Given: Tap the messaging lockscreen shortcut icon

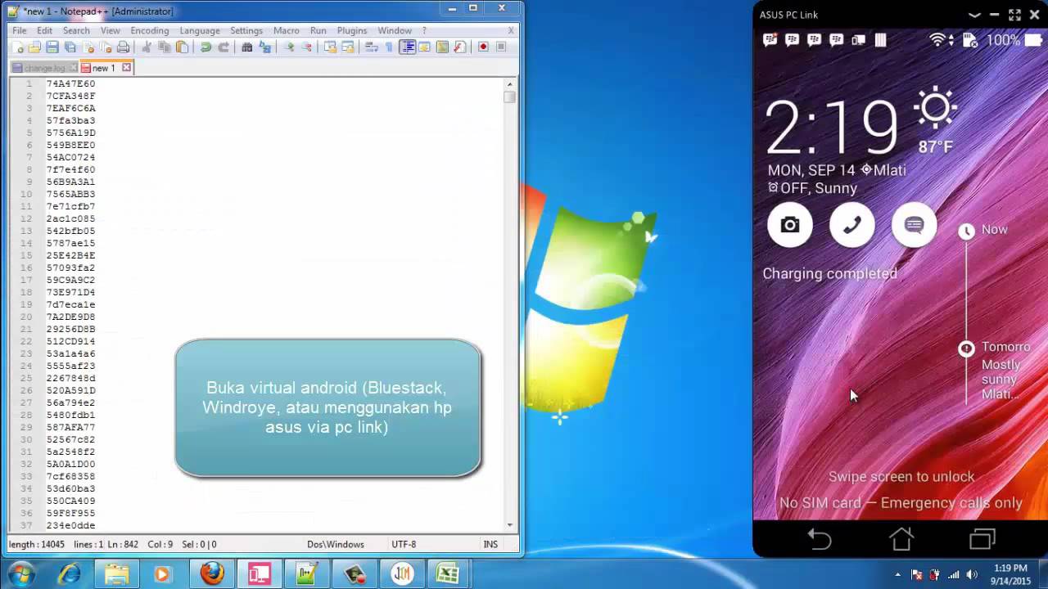Looking at the screenshot, I should (915, 225).
